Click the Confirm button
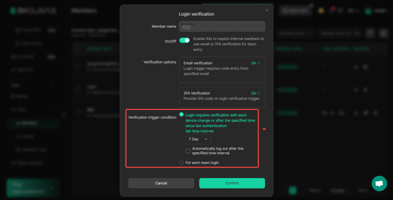Image resolution: width=393 pixels, height=200 pixels. click(x=232, y=183)
